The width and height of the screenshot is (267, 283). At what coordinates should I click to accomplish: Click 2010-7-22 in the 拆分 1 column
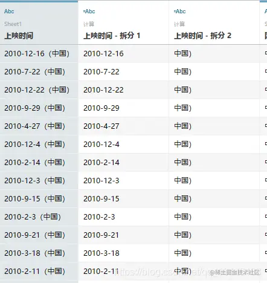(x=101, y=72)
